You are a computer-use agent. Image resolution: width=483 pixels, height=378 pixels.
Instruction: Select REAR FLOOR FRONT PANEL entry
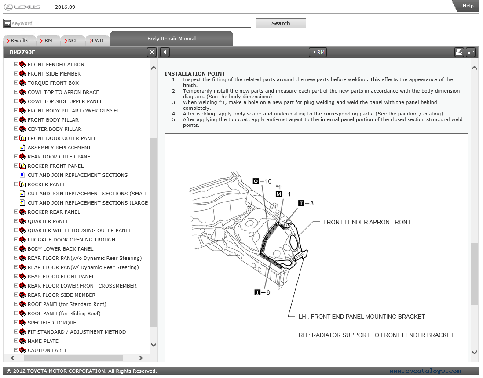pyautogui.click(x=61, y=277)
